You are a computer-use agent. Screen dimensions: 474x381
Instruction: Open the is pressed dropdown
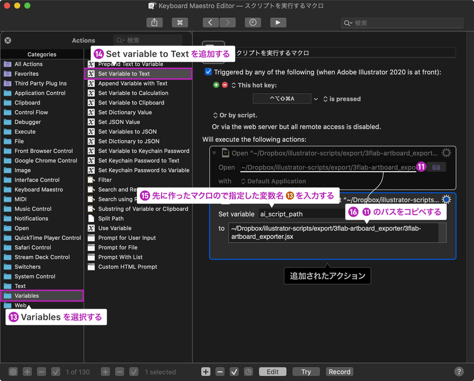[x=342, y=99]
